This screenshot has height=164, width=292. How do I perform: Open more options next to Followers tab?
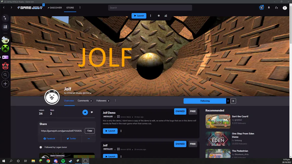116,100
